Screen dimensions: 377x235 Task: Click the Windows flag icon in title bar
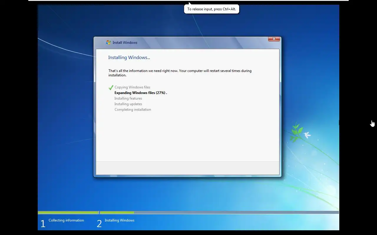point(108,42)
